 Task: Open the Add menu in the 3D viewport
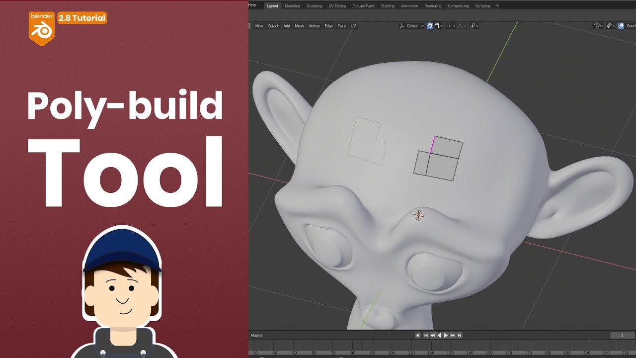pyautogui.click(x=287, y=26)
